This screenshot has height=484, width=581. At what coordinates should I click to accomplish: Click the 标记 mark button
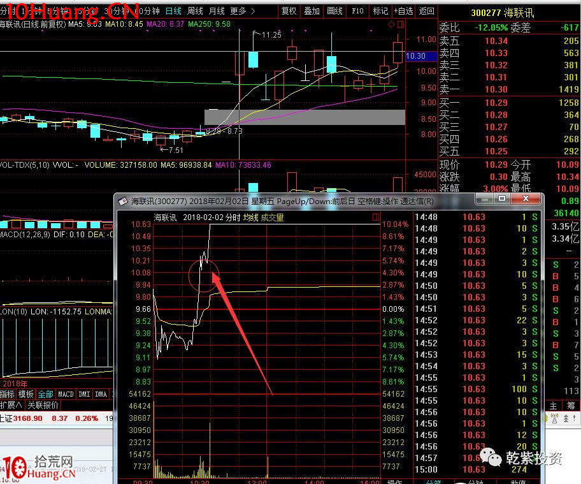[x=380, y=11]
